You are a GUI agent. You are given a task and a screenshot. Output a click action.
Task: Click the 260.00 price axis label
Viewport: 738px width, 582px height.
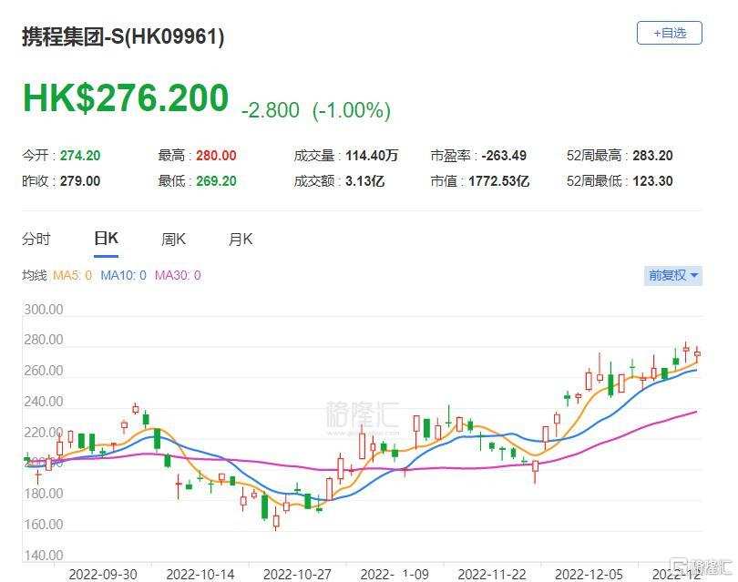click(x=44, y=371)
